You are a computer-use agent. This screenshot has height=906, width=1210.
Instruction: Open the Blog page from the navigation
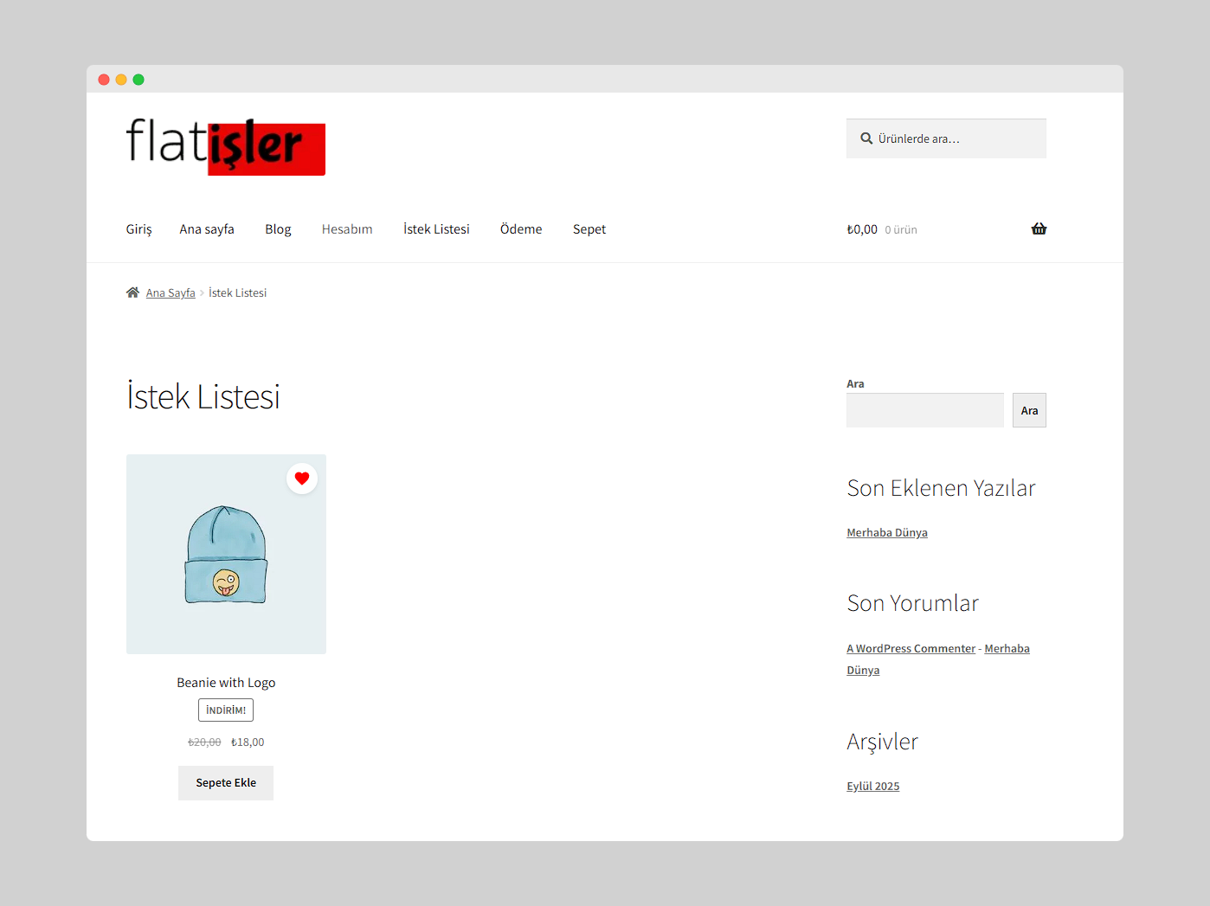[x=278, y=228]
